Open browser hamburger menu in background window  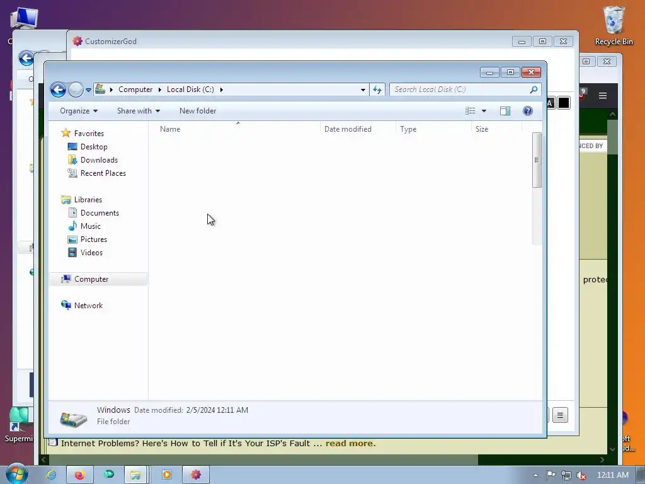click(x=603, y=96)
